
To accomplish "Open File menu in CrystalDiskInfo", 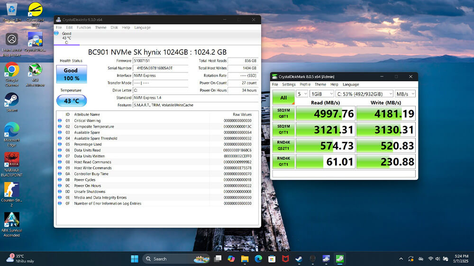I will coord(59,27).
